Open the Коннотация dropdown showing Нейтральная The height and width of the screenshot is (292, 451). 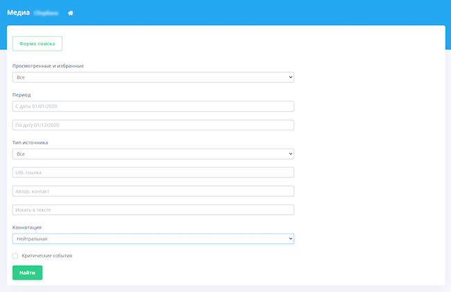click(153, 239)
